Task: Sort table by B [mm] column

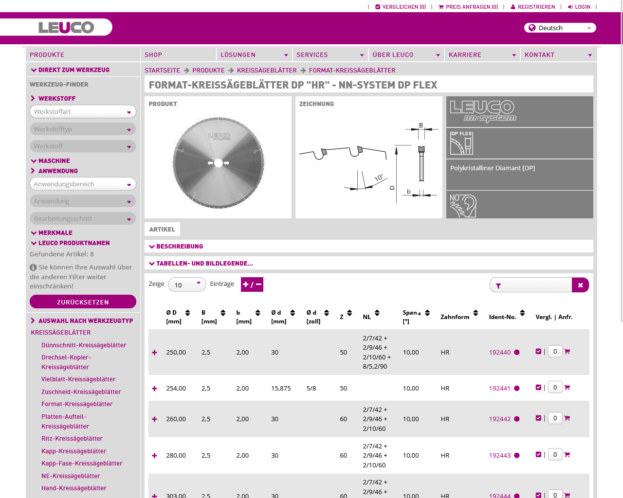Action: tap(223, 313)
